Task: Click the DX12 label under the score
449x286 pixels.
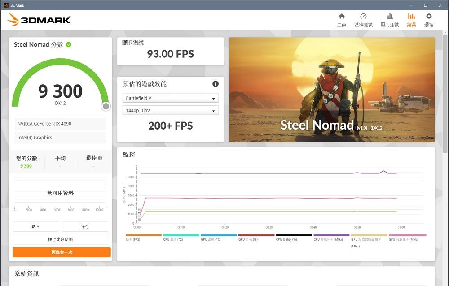Action: click(61, 103)
